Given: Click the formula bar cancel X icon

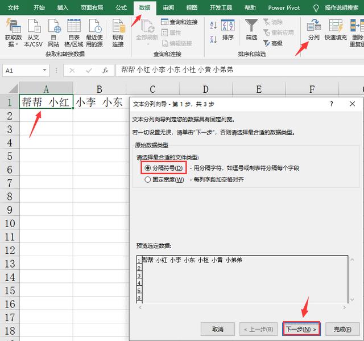Looking at the screenshot, I should pos(72,71).
